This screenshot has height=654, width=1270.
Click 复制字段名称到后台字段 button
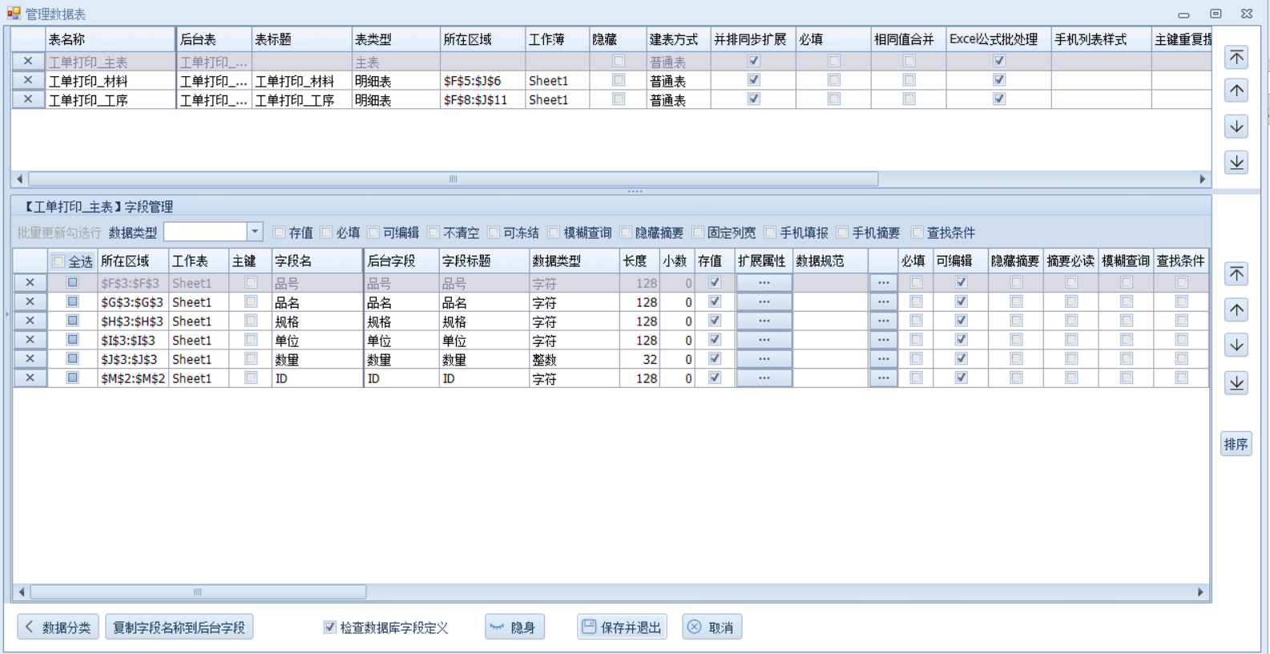(179, 628)
